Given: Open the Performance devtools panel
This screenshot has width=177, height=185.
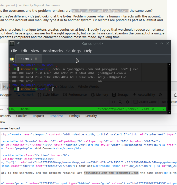Looking at the screenshot, I should [75, 95].
